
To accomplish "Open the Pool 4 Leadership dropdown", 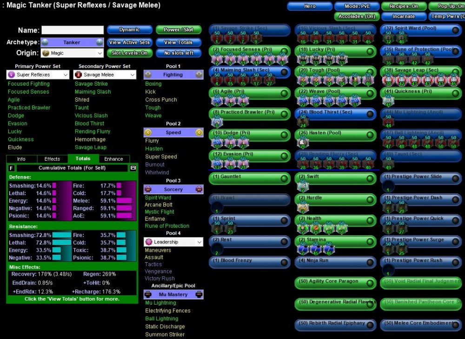I will pyautogui.click(x=173, y=242).
